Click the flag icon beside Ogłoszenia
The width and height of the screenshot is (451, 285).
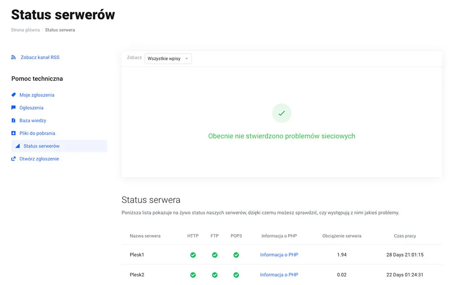pyautogui.click(x=13, y=108)
